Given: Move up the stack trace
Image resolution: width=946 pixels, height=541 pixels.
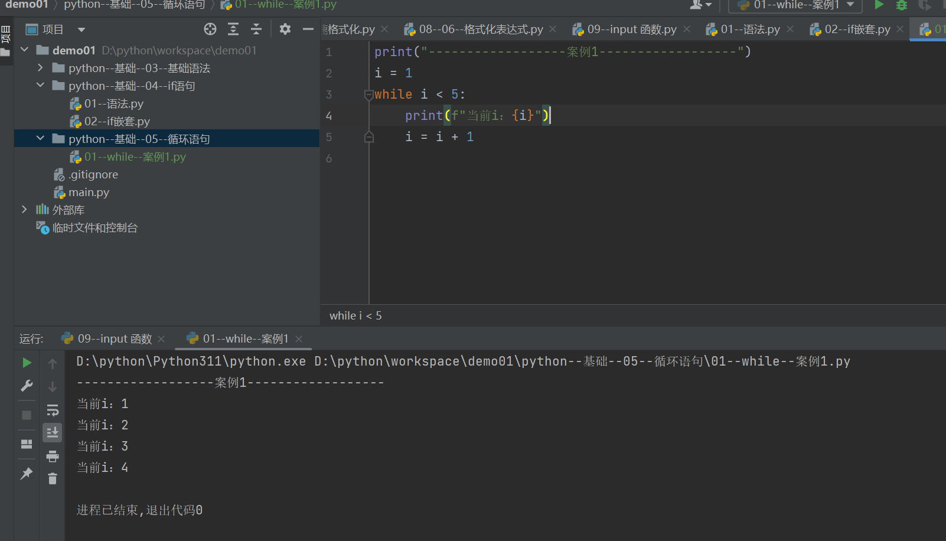Looking at the screenshot, I should (x=53, y=364).
